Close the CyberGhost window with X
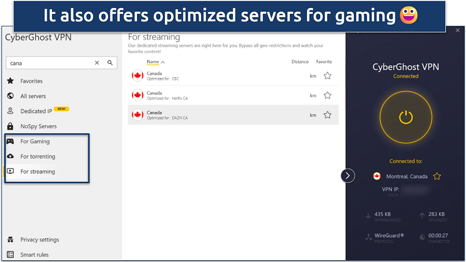Image resolution: width=466 pixels, height=262 pixels. click(458, 30)
